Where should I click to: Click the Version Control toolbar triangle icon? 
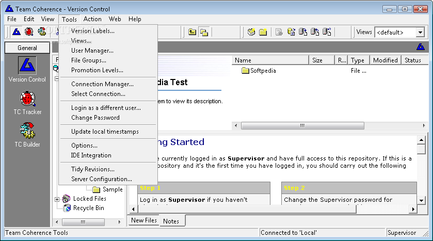[x=17, y=32]
